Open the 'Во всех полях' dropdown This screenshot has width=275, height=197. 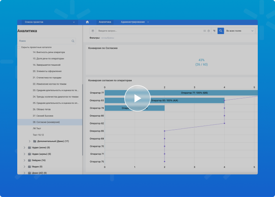[x=240, y=31]
